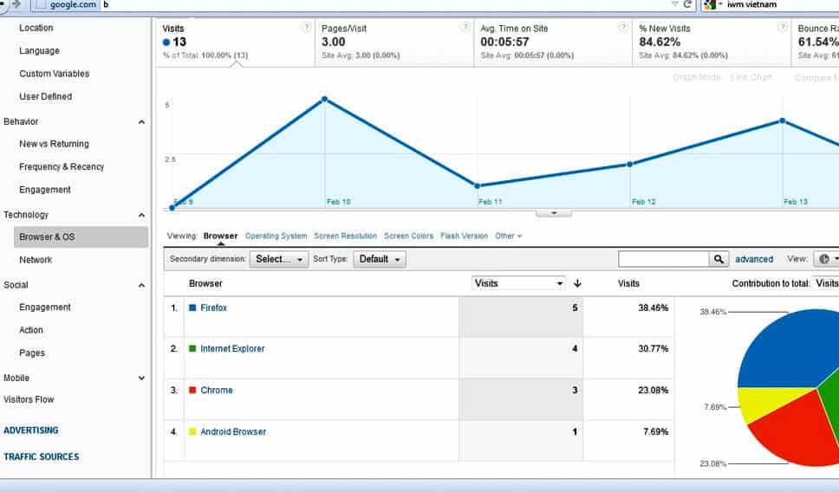The width and height of the screenshot is (839, 492).
Task: Open the ADVERTISING section
Action: [31, 430]
